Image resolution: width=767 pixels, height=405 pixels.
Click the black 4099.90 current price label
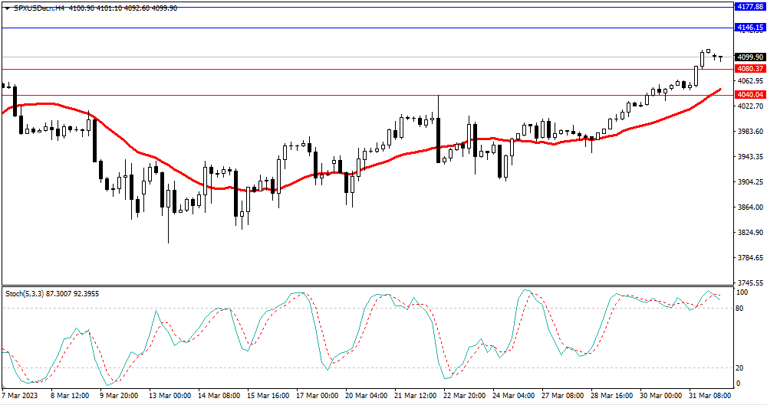pos(750,57)
